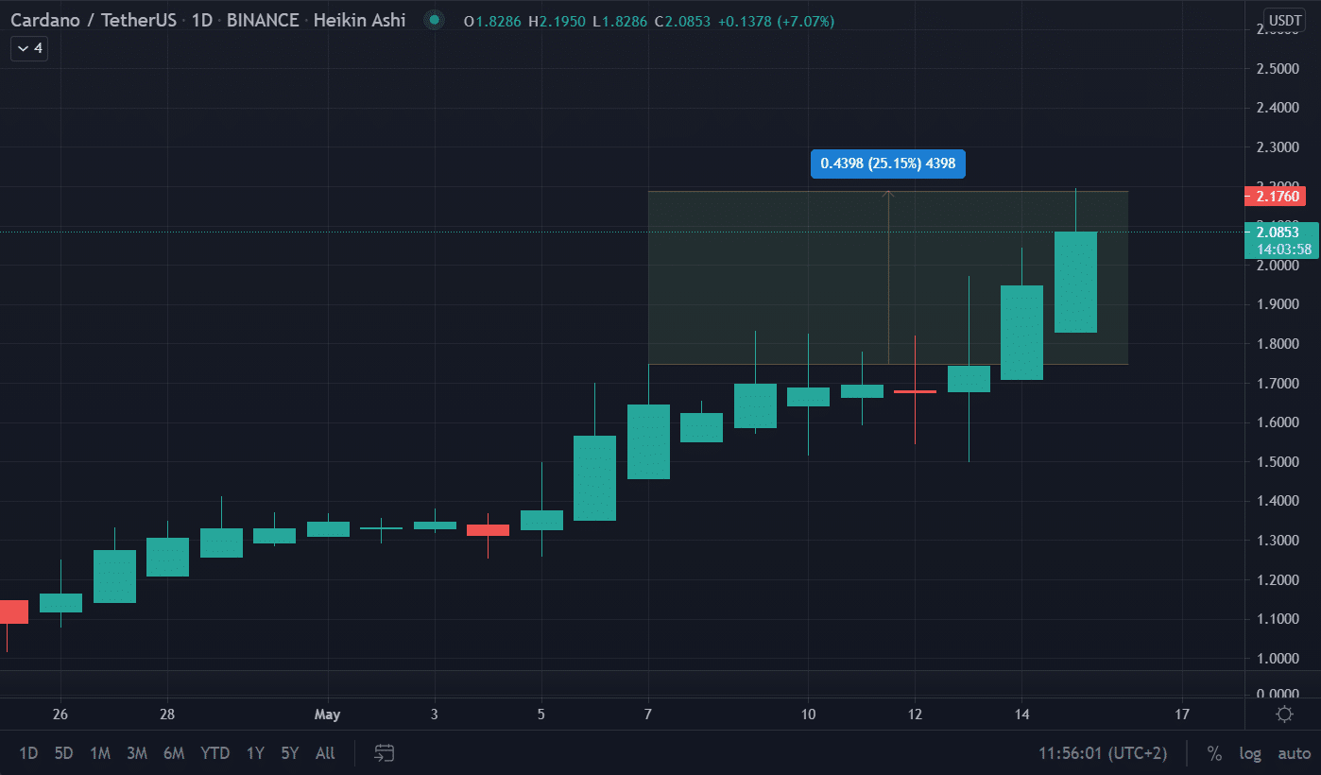
Task: Toggle percent scale mode
Action: [x=1214, y=753]
